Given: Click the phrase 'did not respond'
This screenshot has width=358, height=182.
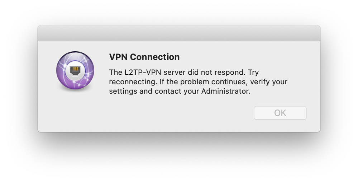Looking at the screenshot, I should [213, 72].
